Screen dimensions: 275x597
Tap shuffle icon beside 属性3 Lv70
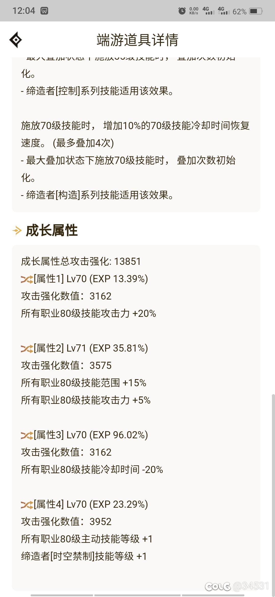tap(27, 436)
